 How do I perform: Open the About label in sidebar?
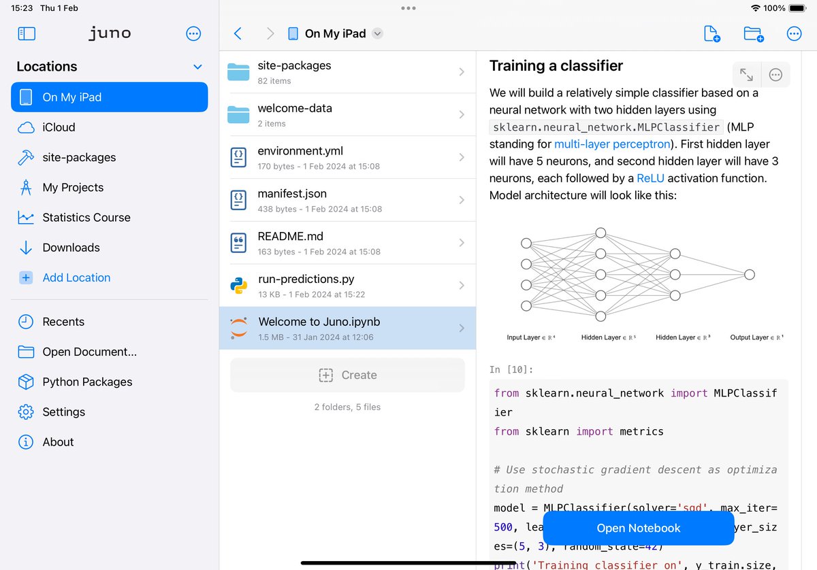coord(58,442)
